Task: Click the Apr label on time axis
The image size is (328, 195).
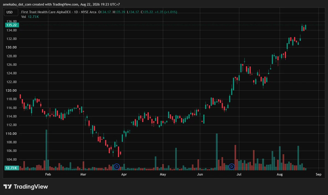Action: 124,174
